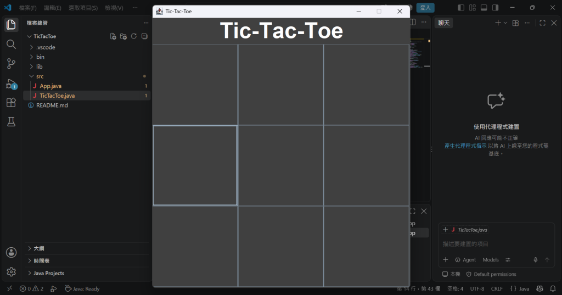Expand the 大綱 outline section
The image size is (562, 295).
[x=87, y=248]
